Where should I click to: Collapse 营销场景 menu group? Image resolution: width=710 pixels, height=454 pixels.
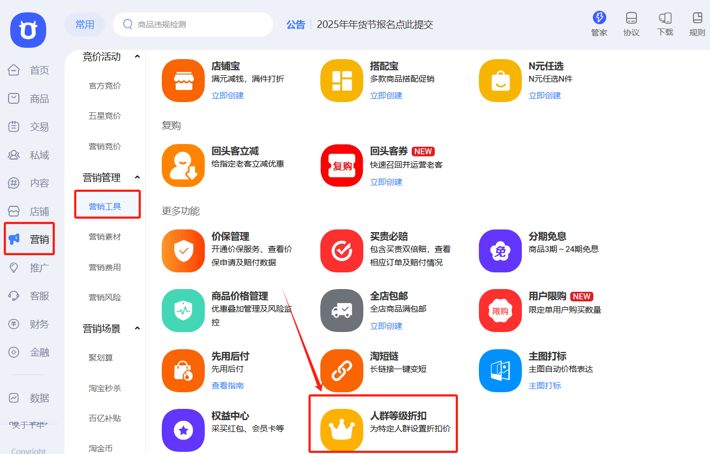click(x=137, y=328)
